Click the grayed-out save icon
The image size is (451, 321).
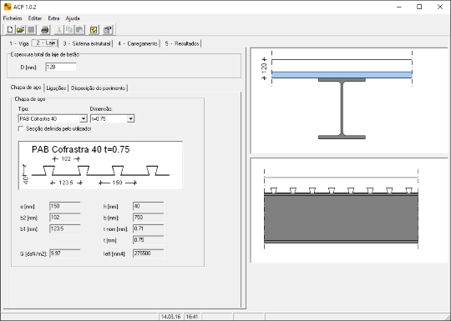pyautogui.click(x=31, y=29)
